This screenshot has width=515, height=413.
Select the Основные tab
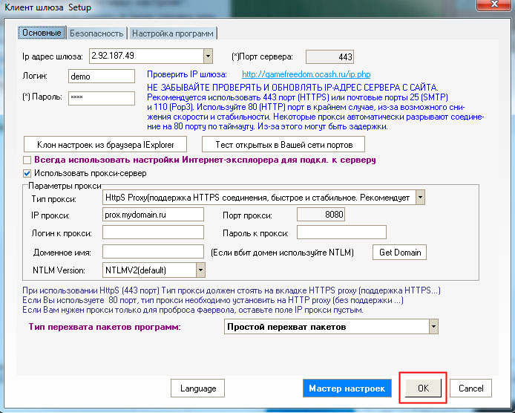tap(42, 33)
